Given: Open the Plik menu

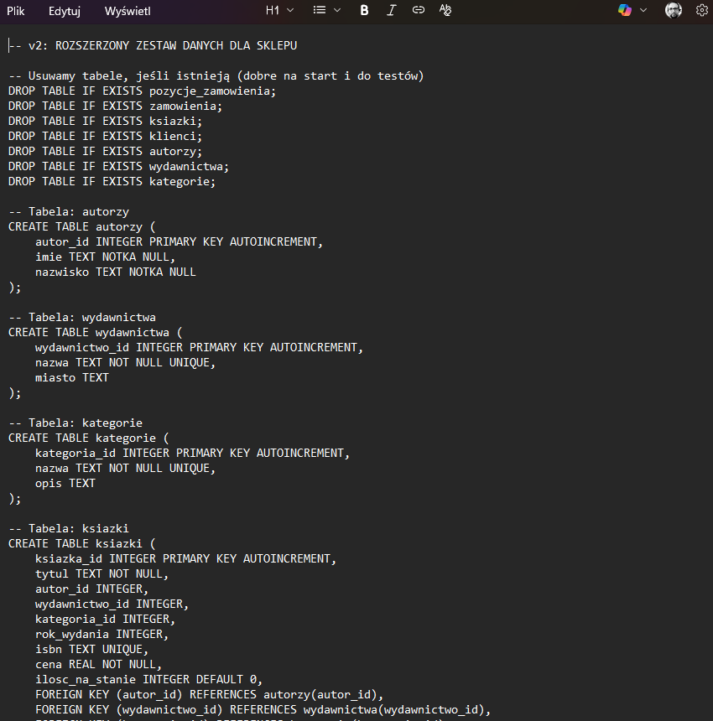Looking at the screenshot, I should 16,10.
